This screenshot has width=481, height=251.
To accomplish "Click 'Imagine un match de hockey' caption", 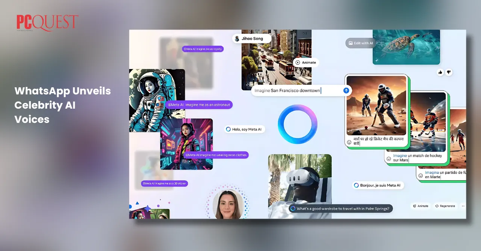I will click(417, 158).
